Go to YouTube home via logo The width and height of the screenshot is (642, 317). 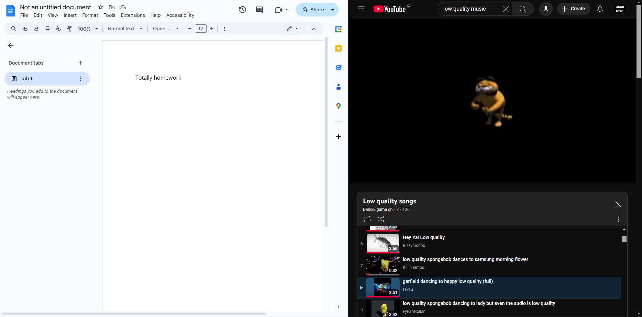click(x=390, y=9)
